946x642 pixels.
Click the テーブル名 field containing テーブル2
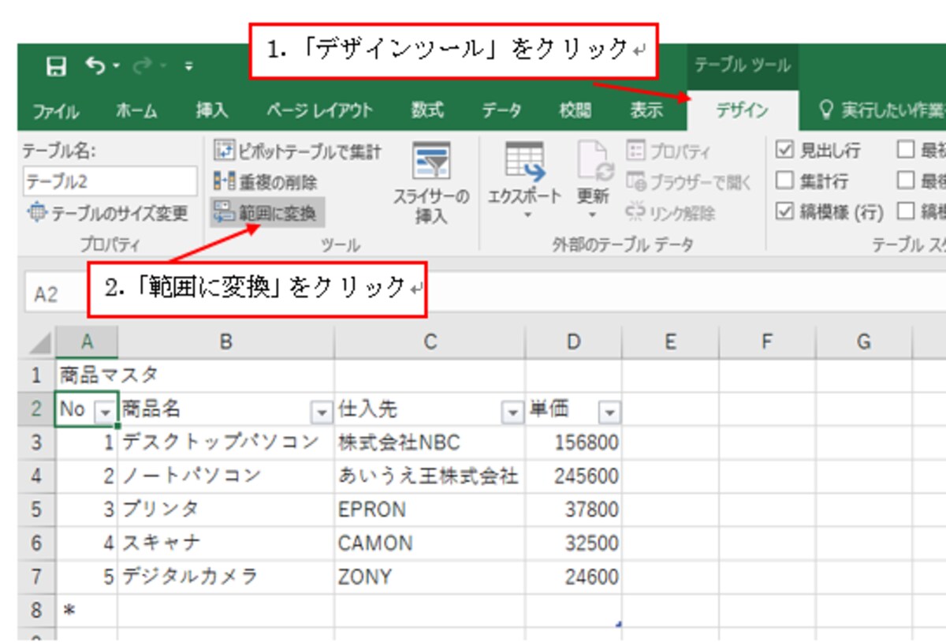tap(110, 181)
